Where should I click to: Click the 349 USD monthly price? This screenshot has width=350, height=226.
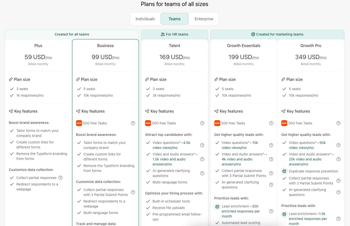click(x=311, y=57)
